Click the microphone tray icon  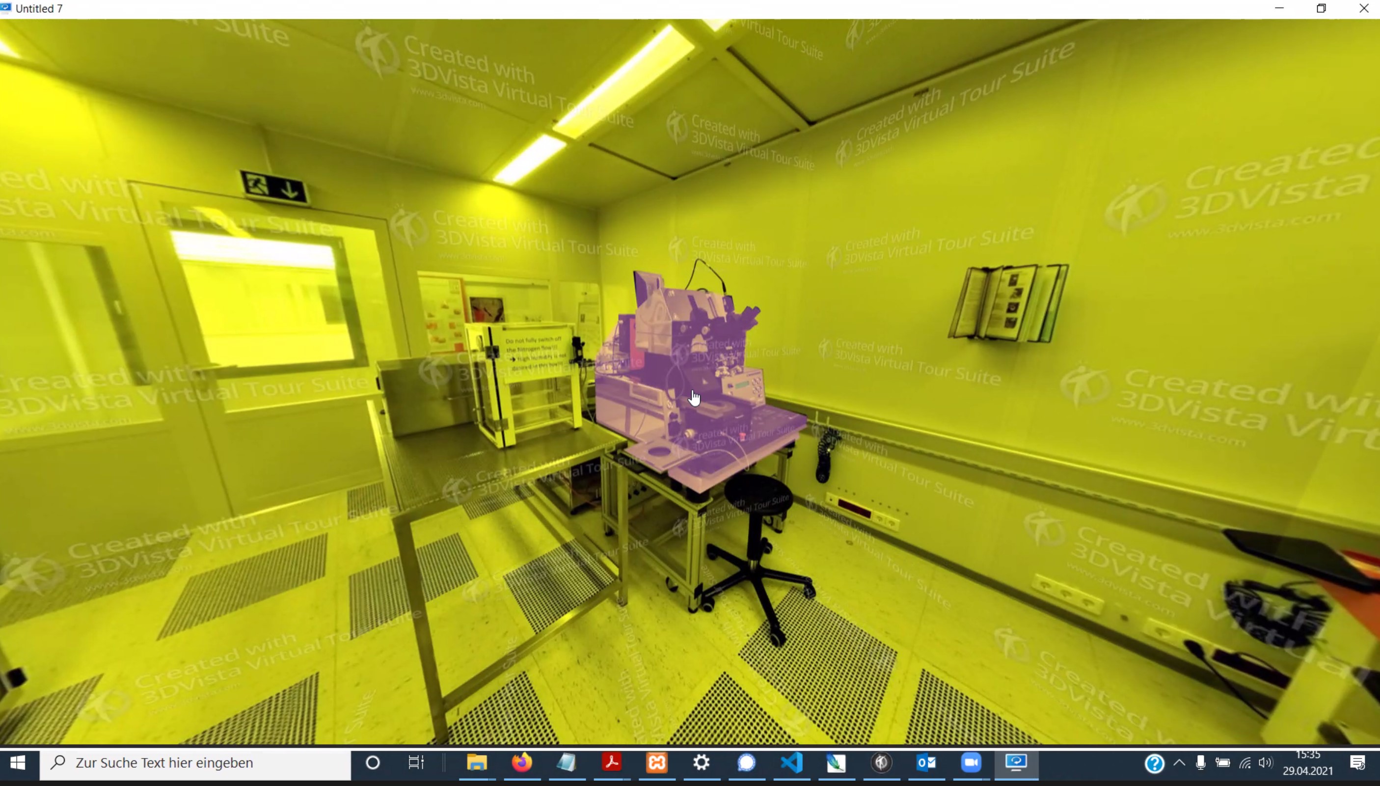pyautogui.click(x=1201, y=763)
